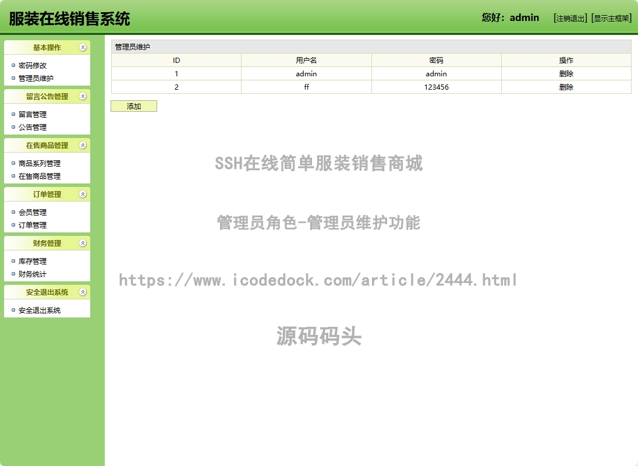Open 在售商品管理 menu item under products

pos(40,176)
